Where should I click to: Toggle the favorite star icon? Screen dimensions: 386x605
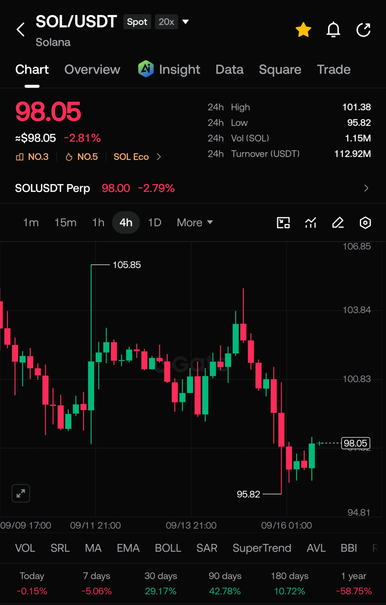(x=303, y=29)
